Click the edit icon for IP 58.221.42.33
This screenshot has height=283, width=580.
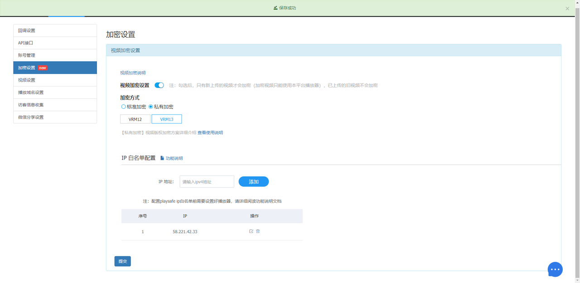(251, 231)
